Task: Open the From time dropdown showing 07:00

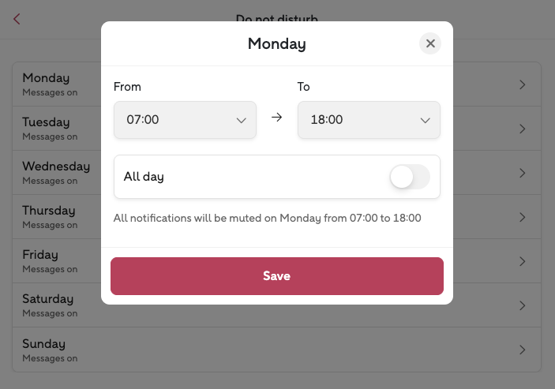Action: click(185, 120)
